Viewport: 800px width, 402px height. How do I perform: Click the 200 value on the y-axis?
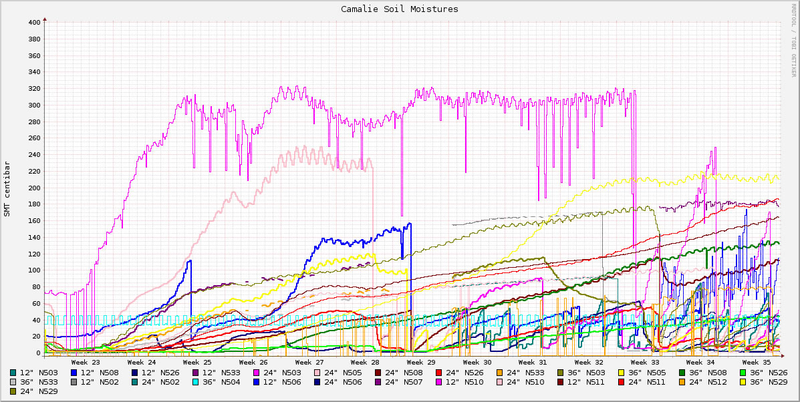(x=34, y=188)
